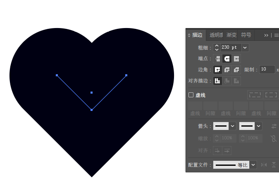Viewport: 279px width, 186px height.
Task: Click the bottom anchor point of path
Action: tap(91, 110)
